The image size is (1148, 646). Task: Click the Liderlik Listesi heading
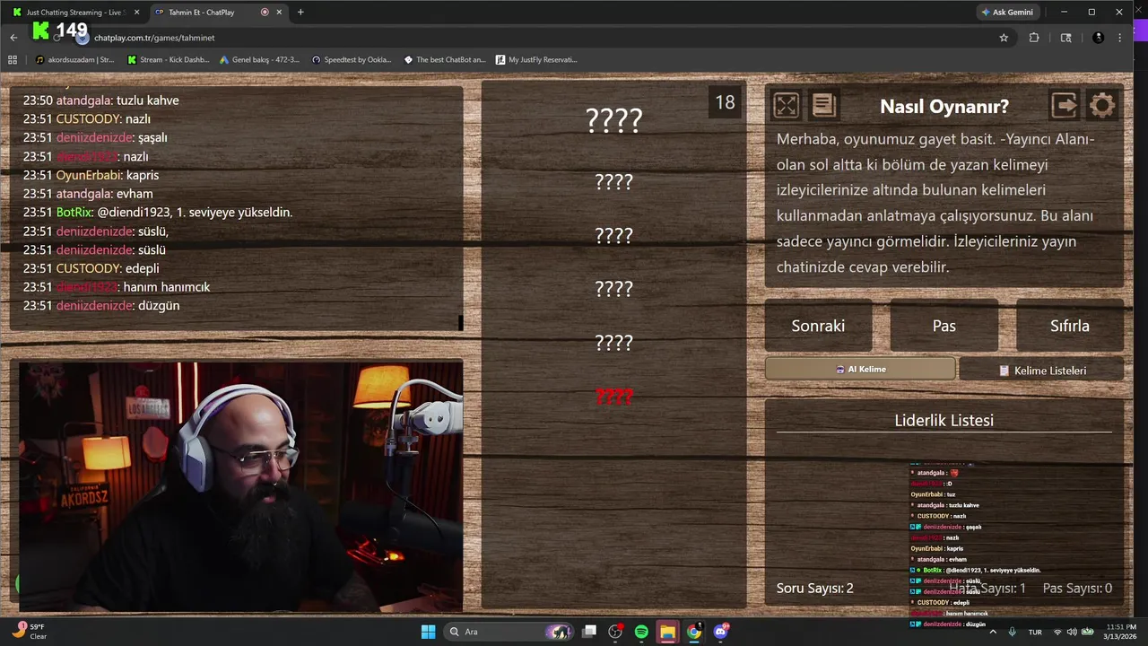click(x=944, y=420)
